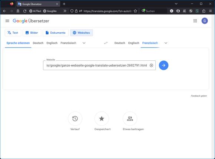Select the Google Übersetzer browser tab

pos(39,4)
